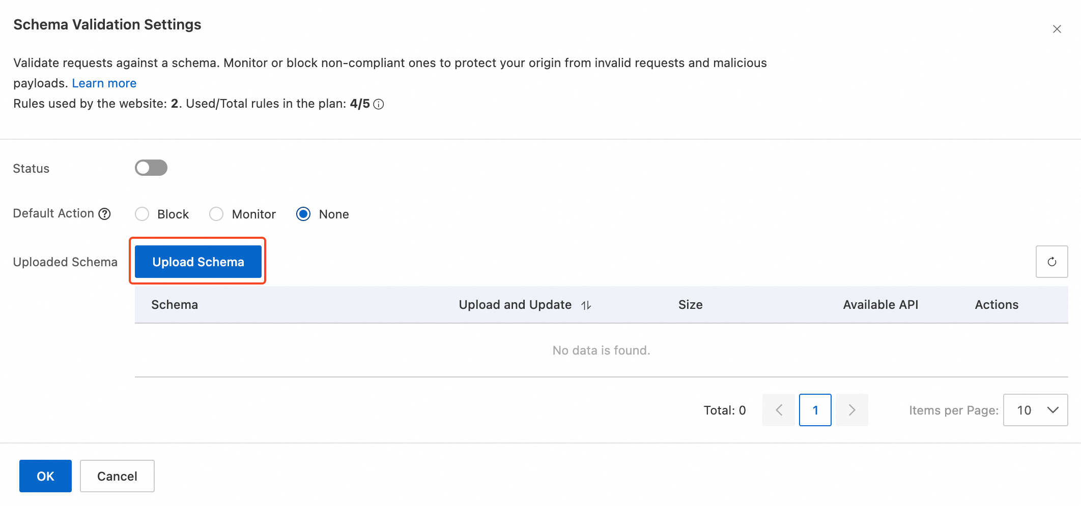Click the Default Action help icon
Viewport: 1081px width, 506px height.
pyautogui.click(x=104, y=214)
